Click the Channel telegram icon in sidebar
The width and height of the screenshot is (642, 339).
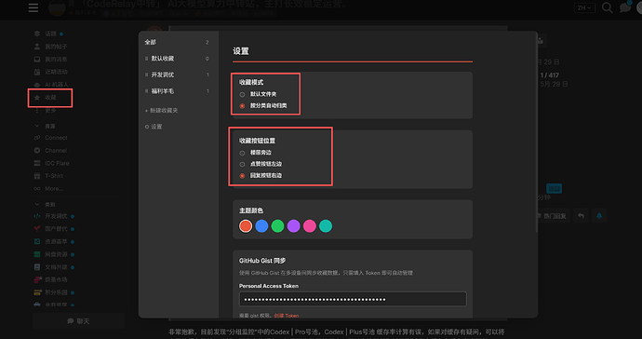coord(37,151)
